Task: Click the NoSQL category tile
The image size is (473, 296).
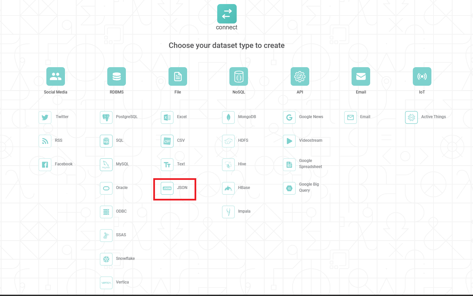Action: [x=239, y=77]
